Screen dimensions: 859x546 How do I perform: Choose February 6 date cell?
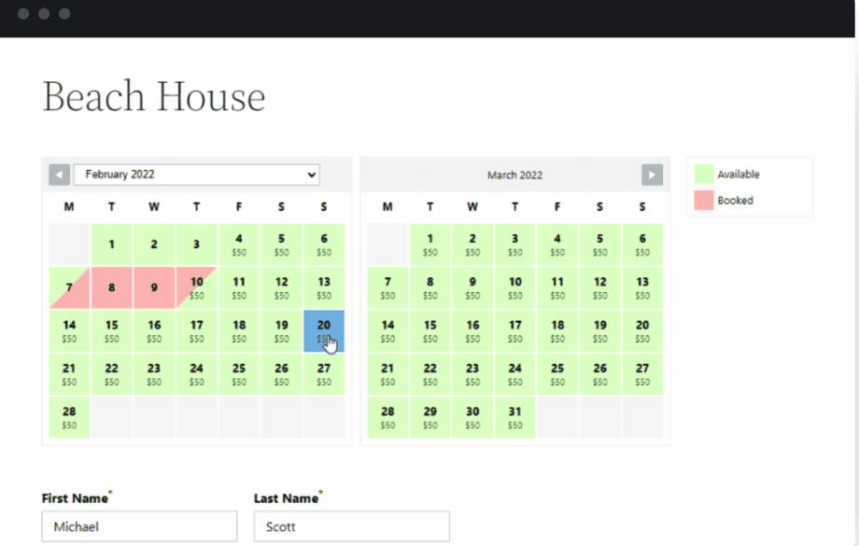(324, 245)
